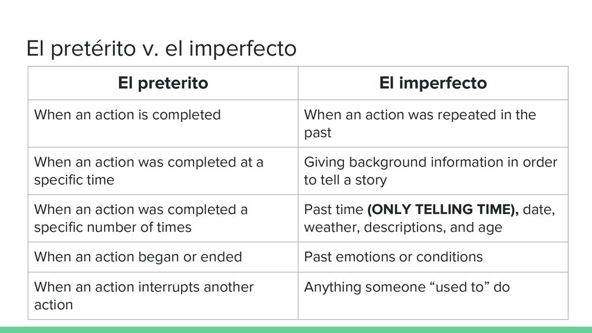Select cell 'completed a specific number of times'
This screenshot has width=592, height=333.
(x=163, y=218)
